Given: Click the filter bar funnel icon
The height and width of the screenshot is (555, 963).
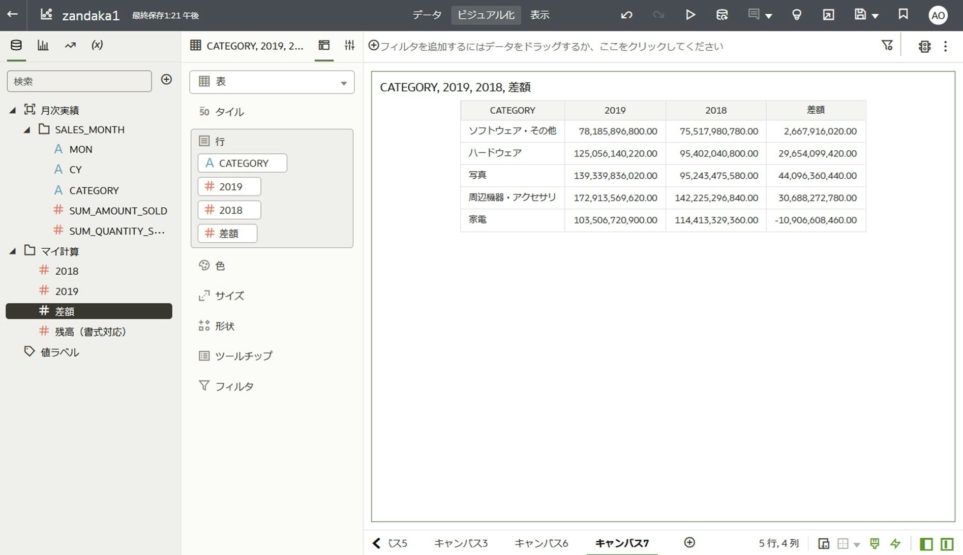Looking at the screenshot, I should pos(887,46).
